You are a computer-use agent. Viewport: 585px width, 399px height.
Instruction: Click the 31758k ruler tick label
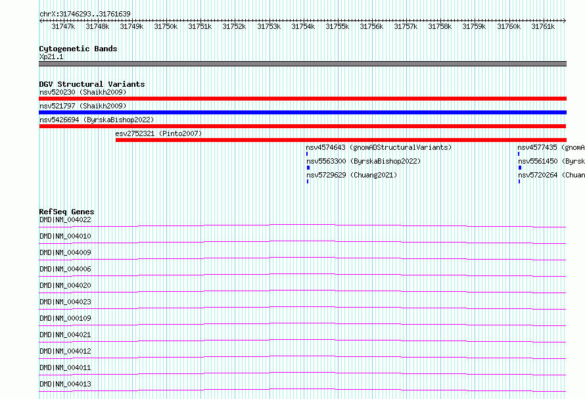440,26
